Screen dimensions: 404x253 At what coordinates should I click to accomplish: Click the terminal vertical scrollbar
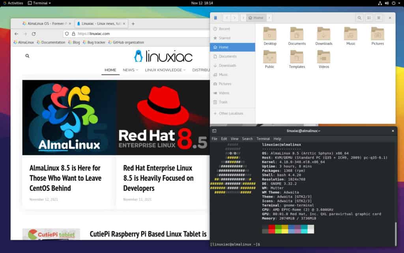coord(395,234)
